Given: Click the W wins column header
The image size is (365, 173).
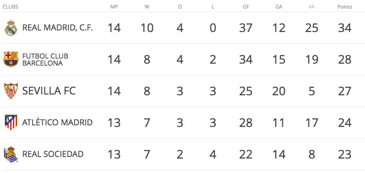Looking at the screenshot, I should tap(147, 7).
